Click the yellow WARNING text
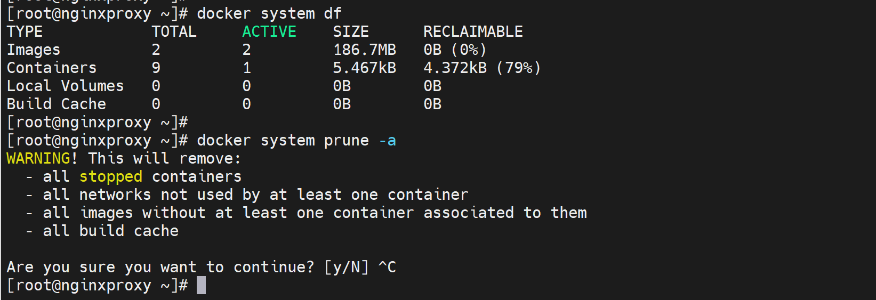Image resolution: width=876 pixels, height=300 pixels. pos(38,158)
